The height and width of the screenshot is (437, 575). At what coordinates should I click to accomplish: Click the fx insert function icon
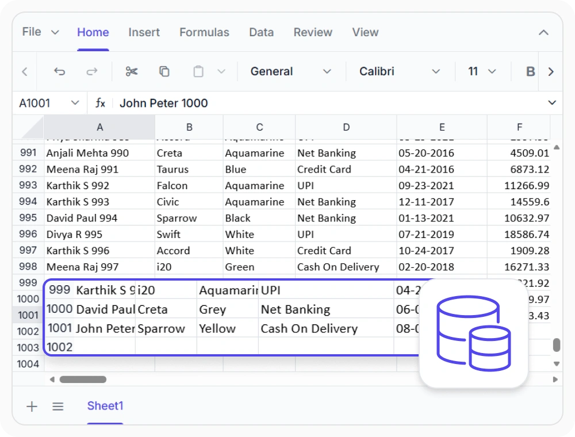click(101, 103)
